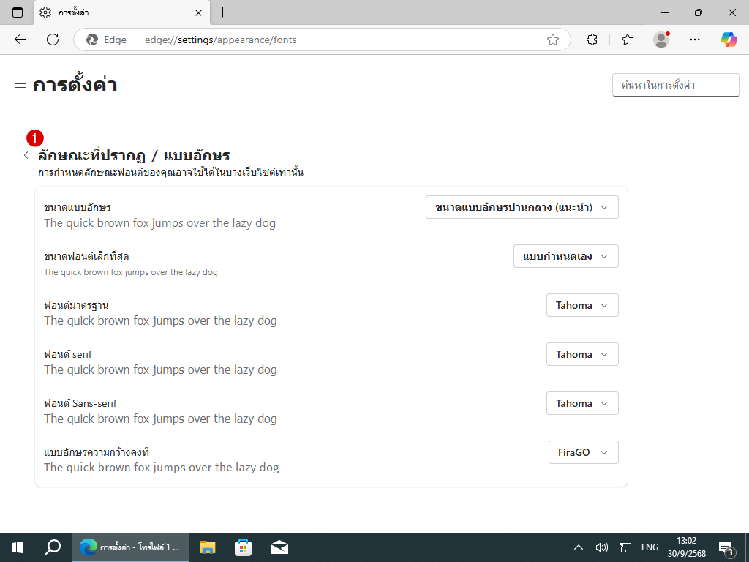Expand the ฟอนต์ serif font dropdown
The height and width of the screenshot is (562, 749).
(x=581, y=354)
